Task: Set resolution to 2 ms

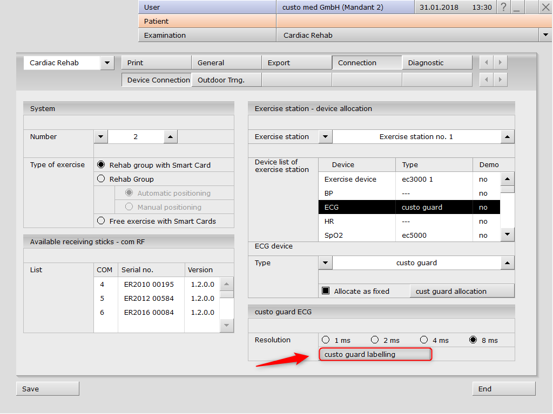Action: click(x=375, y=340)
